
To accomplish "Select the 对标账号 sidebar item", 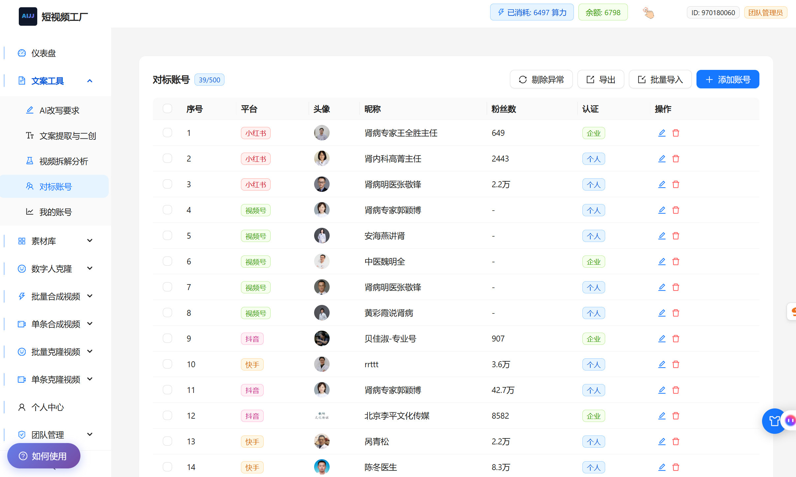I will click(x=54, y=187).
